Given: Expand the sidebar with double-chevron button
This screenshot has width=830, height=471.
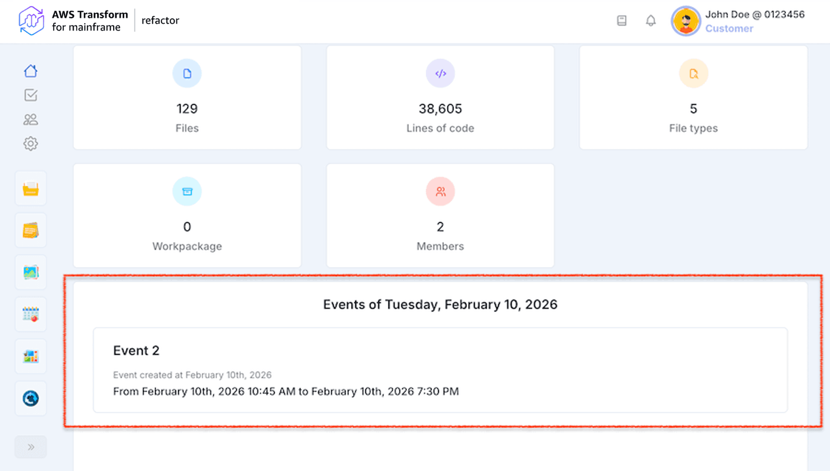Looking at the screenshot, I should [x=31, y=447].
